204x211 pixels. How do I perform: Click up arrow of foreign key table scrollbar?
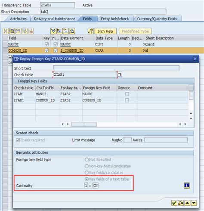[191, 113]
